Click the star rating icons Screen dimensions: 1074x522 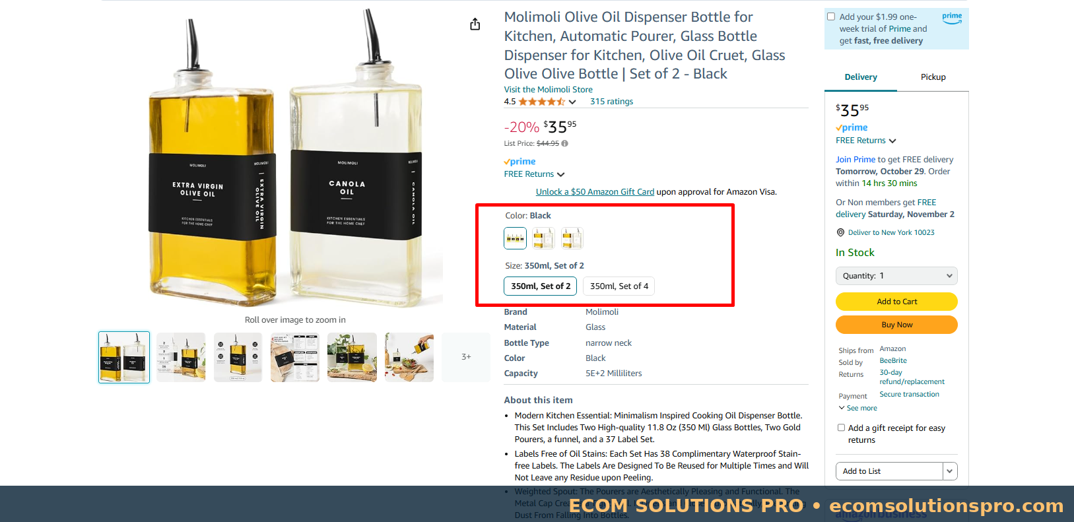point(541,102)
